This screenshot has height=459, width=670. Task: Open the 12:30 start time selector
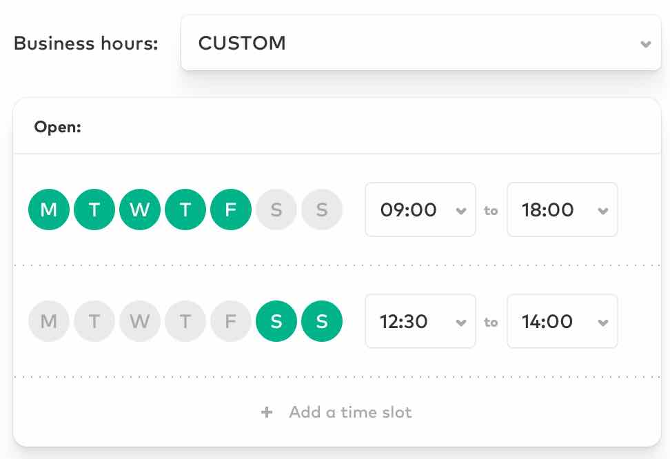420,321
